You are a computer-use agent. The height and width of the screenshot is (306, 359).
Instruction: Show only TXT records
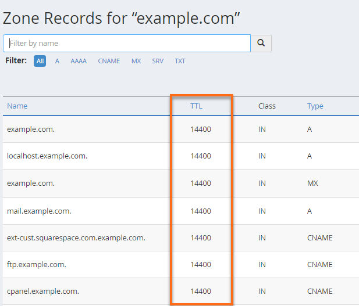[x=180, y=61]
